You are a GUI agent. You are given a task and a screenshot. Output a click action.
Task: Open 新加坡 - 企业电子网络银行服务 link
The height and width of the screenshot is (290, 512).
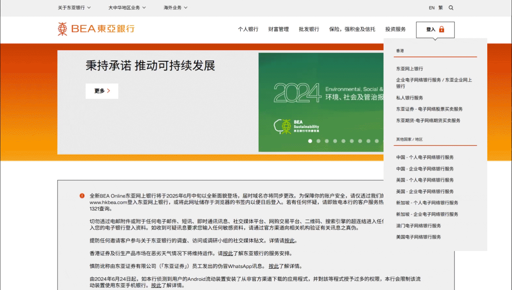point(427,214)
